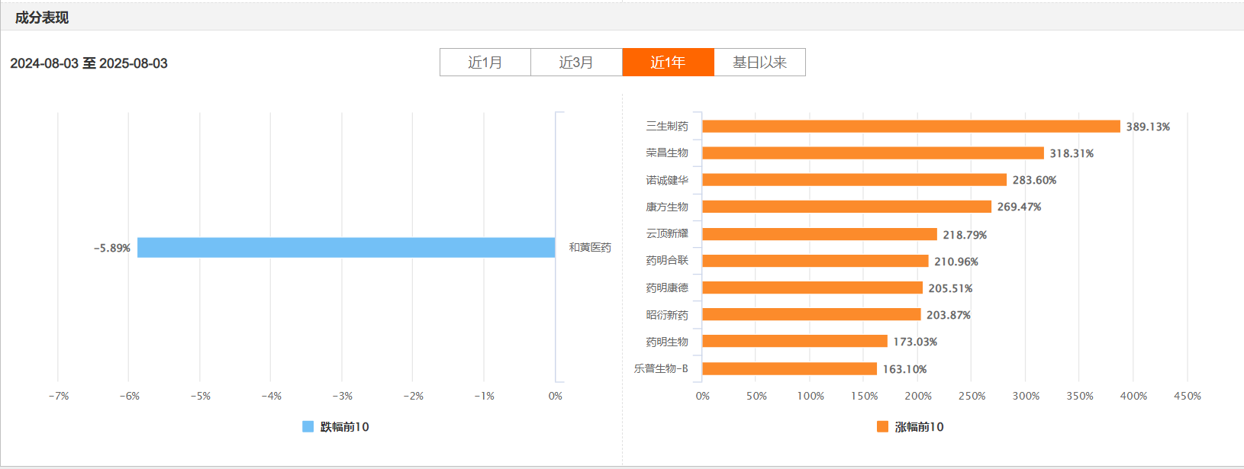Click the 药明合联 orange bar
The width and height of the screenshot is (1244, 469).
click(x=815, y=261)
